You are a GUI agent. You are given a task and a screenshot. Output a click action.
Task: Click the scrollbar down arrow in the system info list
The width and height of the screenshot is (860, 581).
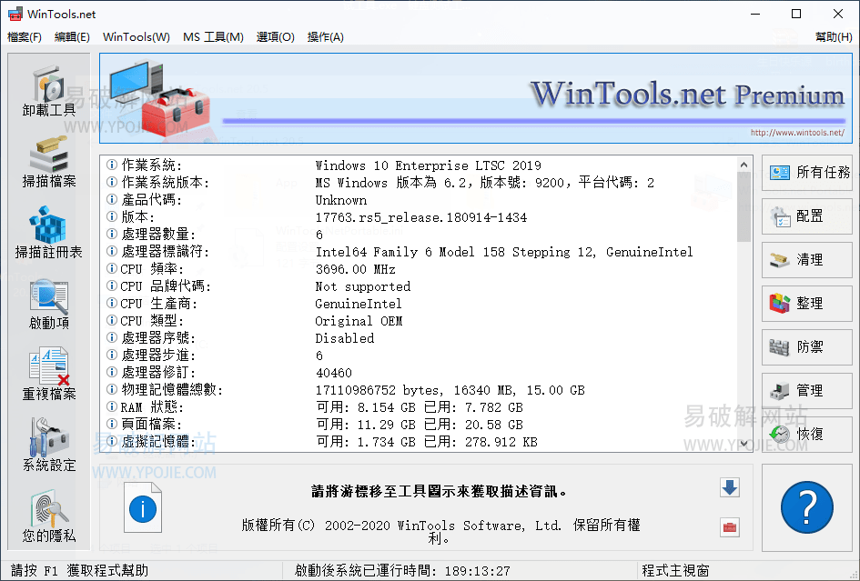[x=744, y=445]
